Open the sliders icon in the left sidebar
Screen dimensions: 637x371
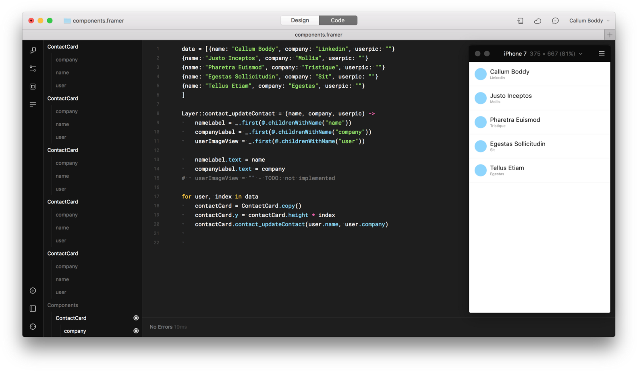pyautogui.click(x=33, y=69)
